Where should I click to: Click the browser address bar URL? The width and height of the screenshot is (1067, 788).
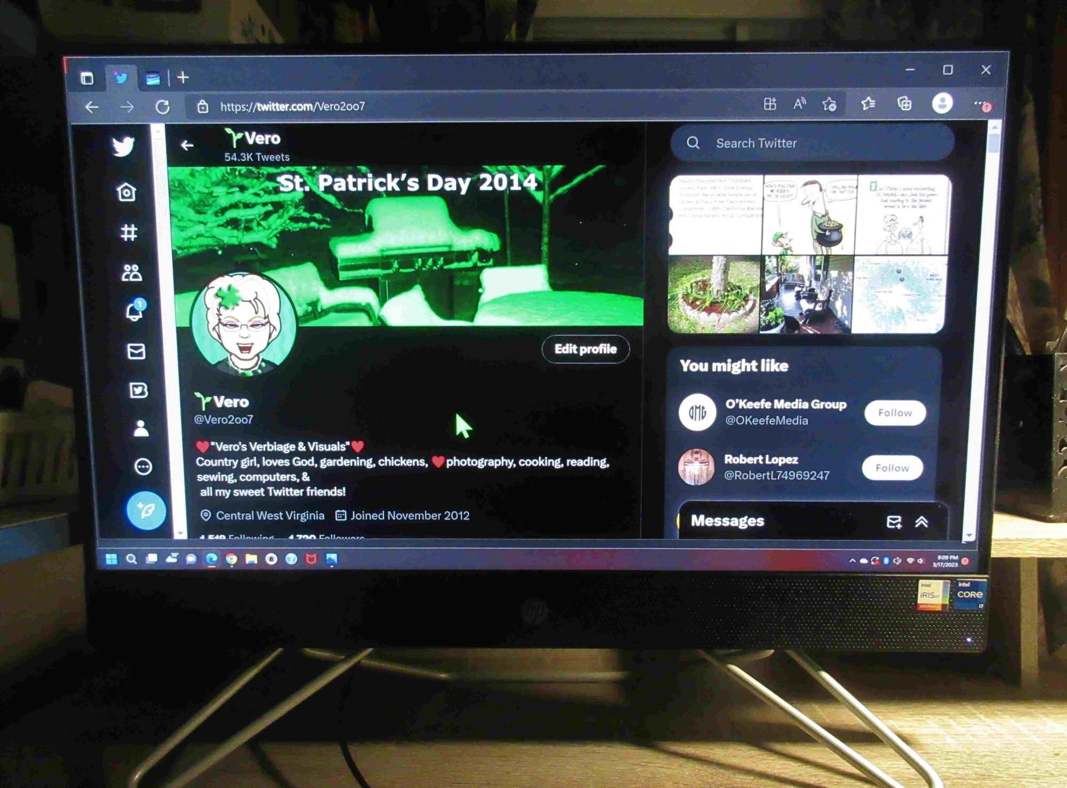point(292,106)
